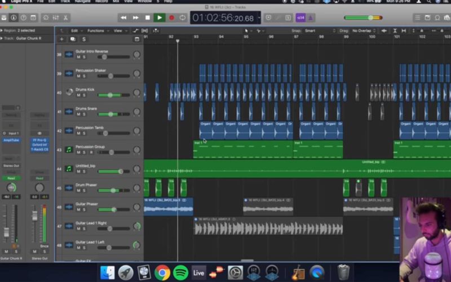Toggle the Cycle loop button
451x282 pixels.
coord(183,18)
